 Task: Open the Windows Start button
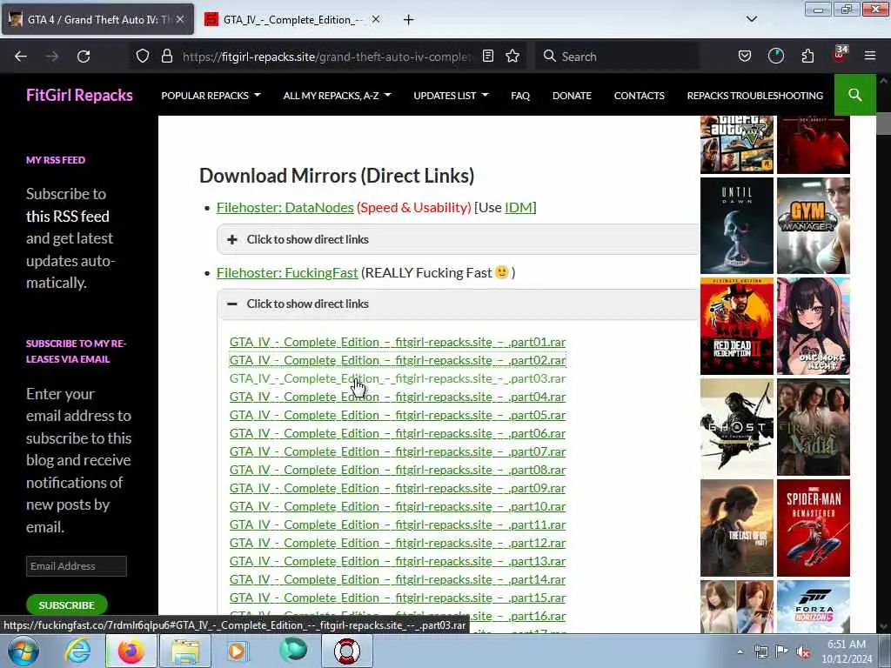pyautogui.click(x=23, y=651)
